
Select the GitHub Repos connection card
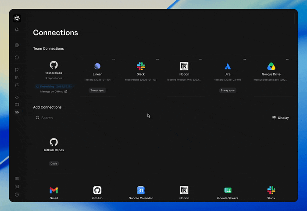(54, 150)
